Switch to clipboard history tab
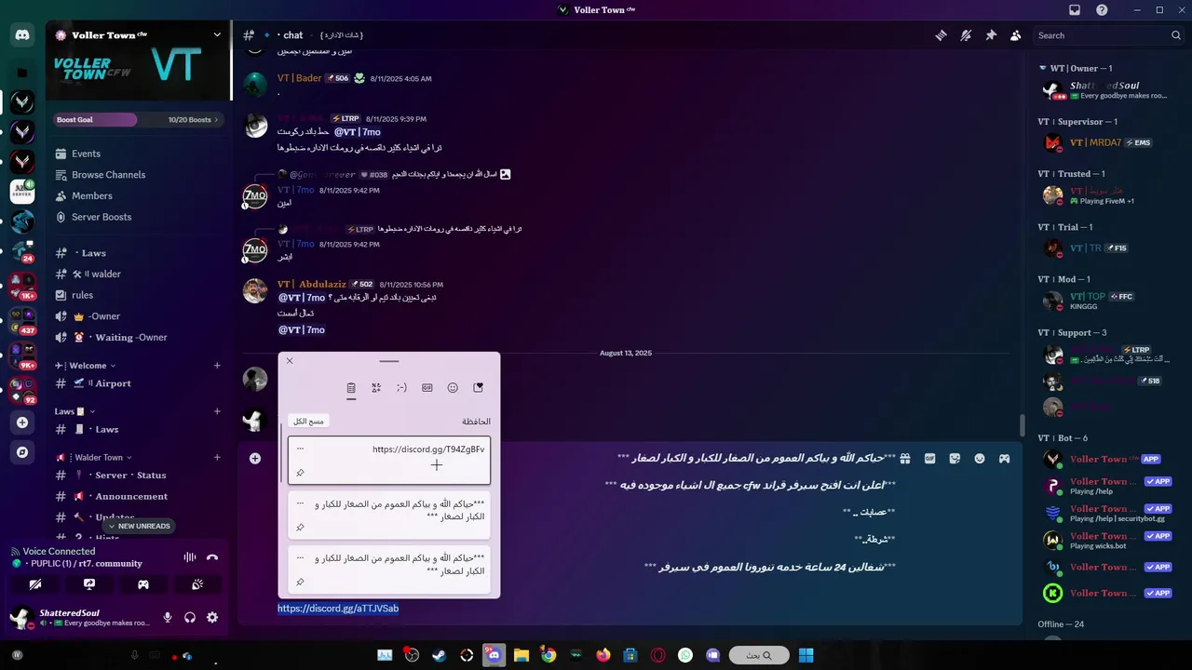 click(x=351, y=388)
